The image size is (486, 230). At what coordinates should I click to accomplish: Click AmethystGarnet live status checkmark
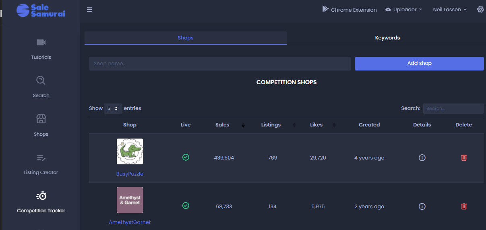tap(186, 206)
